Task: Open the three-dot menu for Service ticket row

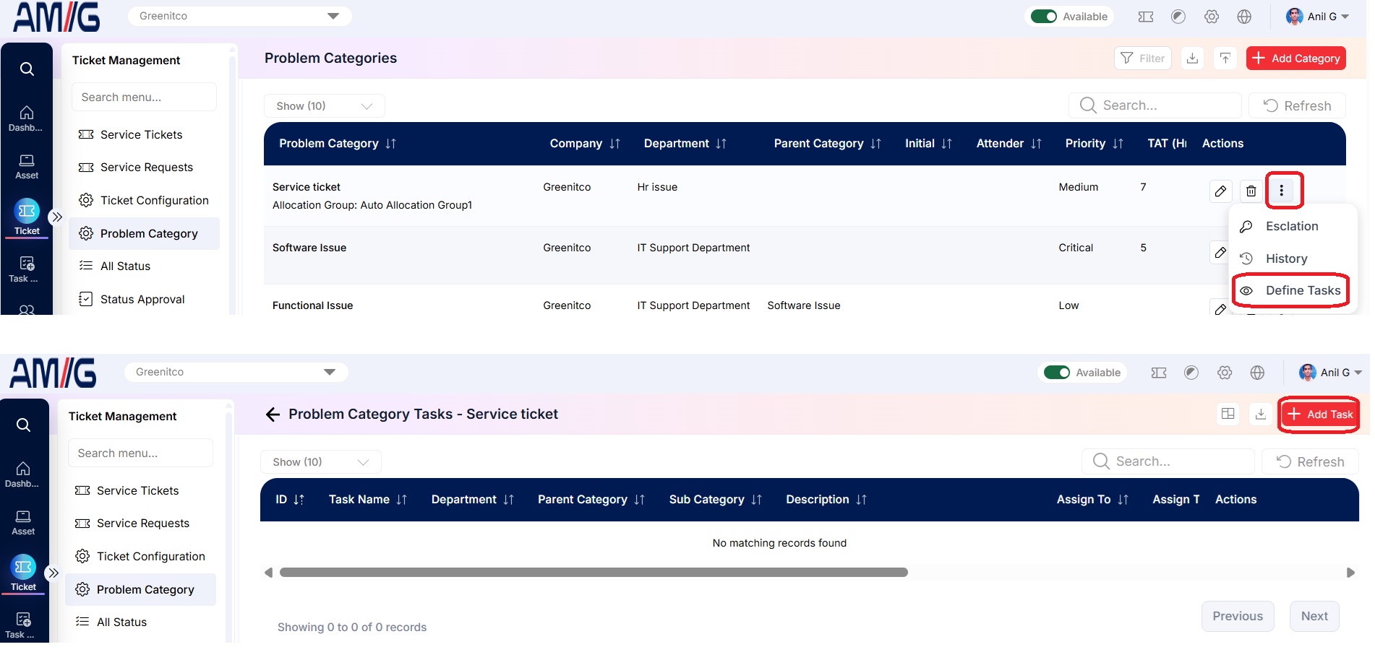Action: coord(1282,191)
